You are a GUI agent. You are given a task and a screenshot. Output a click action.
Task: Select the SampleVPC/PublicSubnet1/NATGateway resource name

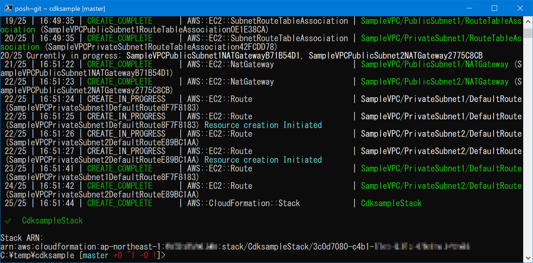point(435,64)
